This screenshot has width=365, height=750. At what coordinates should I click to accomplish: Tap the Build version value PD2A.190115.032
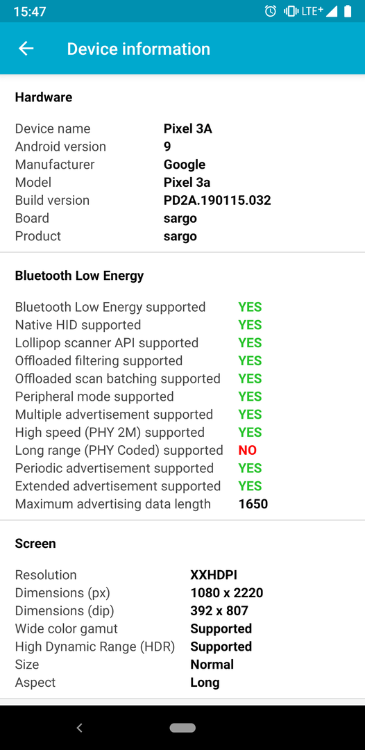(x=217, y=200)
